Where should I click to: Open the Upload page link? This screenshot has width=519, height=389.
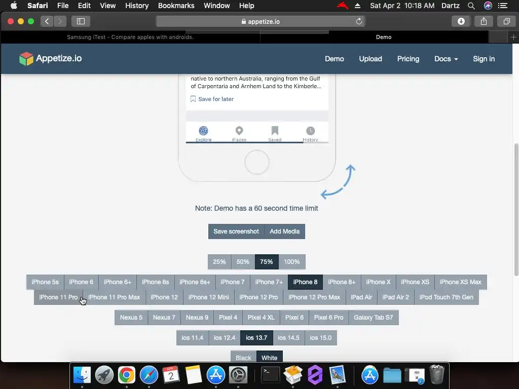(x=370, y=59)
